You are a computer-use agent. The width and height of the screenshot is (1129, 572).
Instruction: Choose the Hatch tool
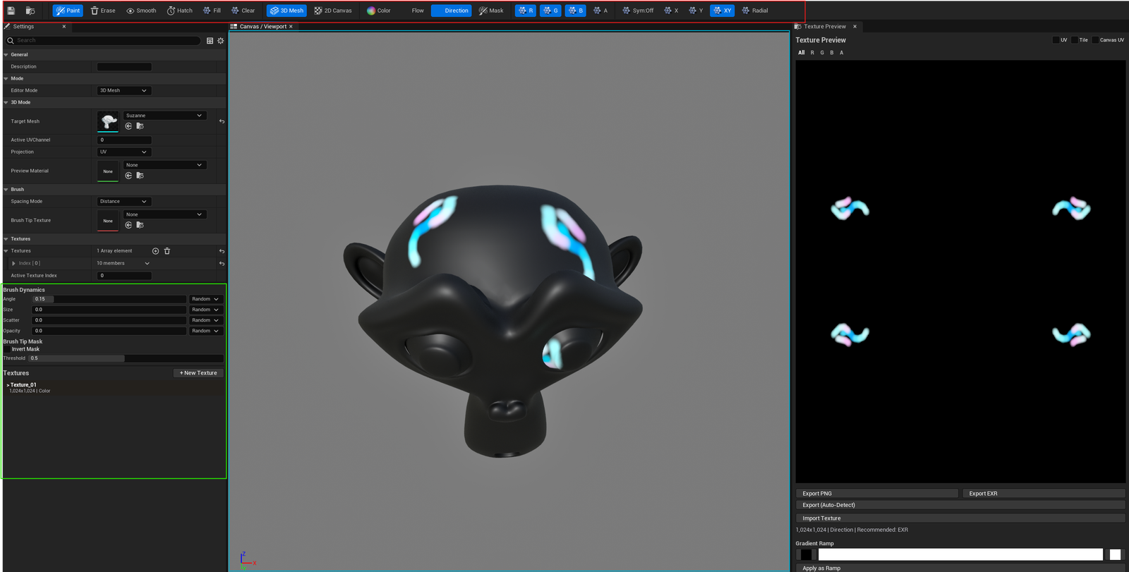tap(180, 11)
